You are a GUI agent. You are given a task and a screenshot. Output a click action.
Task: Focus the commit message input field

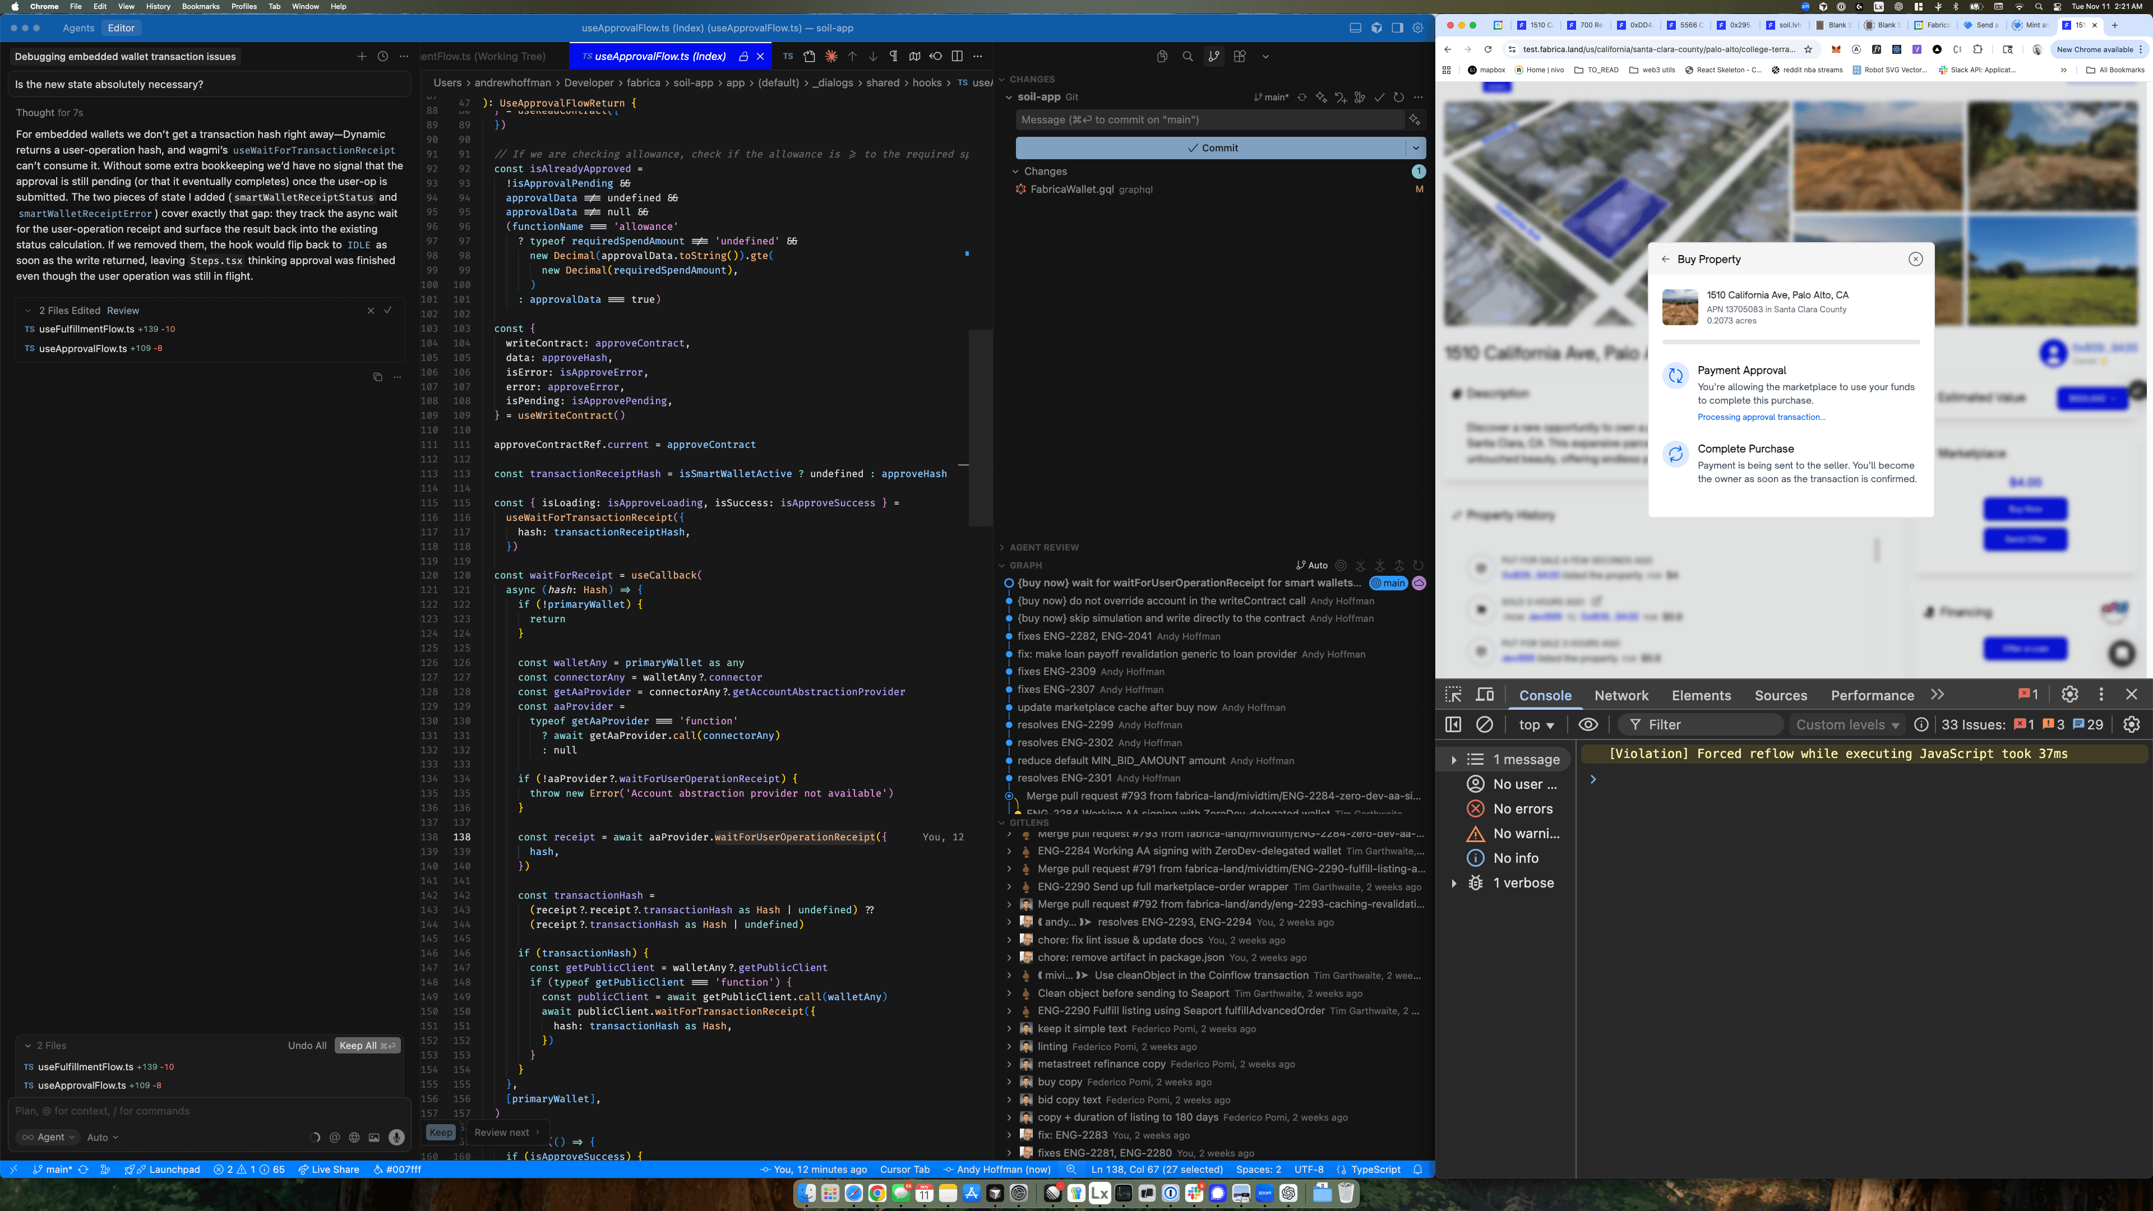(1209, 119)
